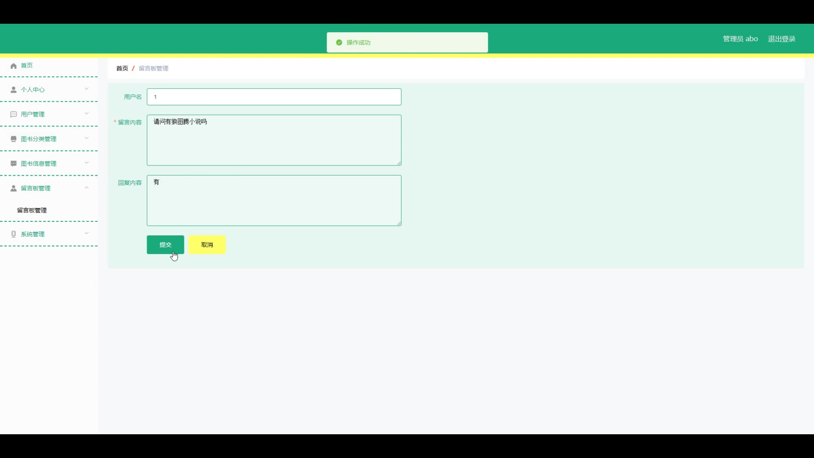Click into the 用户名 input field
The image size is (814, 458).
pos(274,97)
